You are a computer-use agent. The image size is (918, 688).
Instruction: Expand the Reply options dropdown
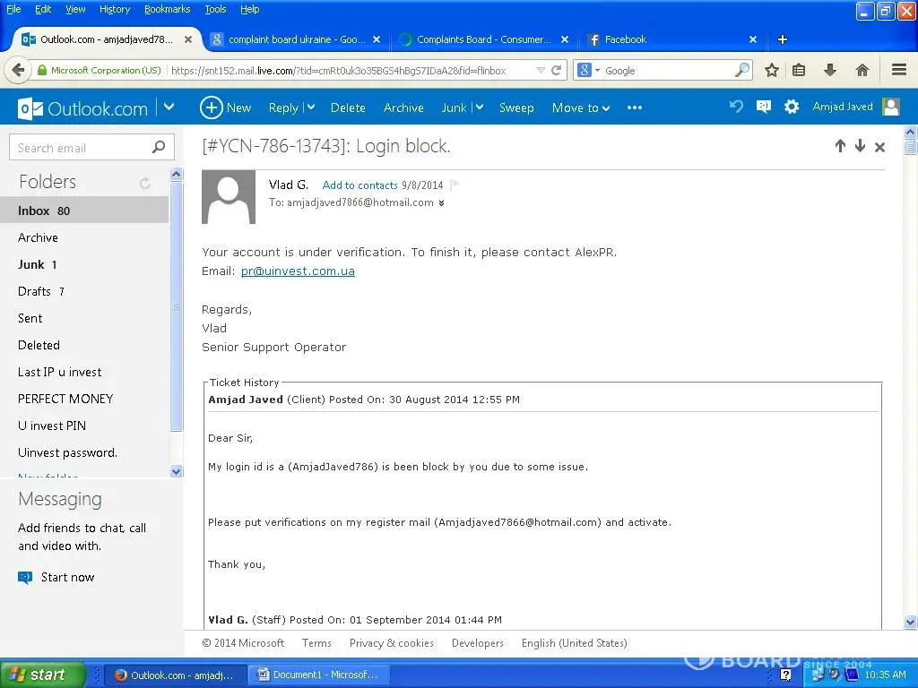(x=310, y=107)
